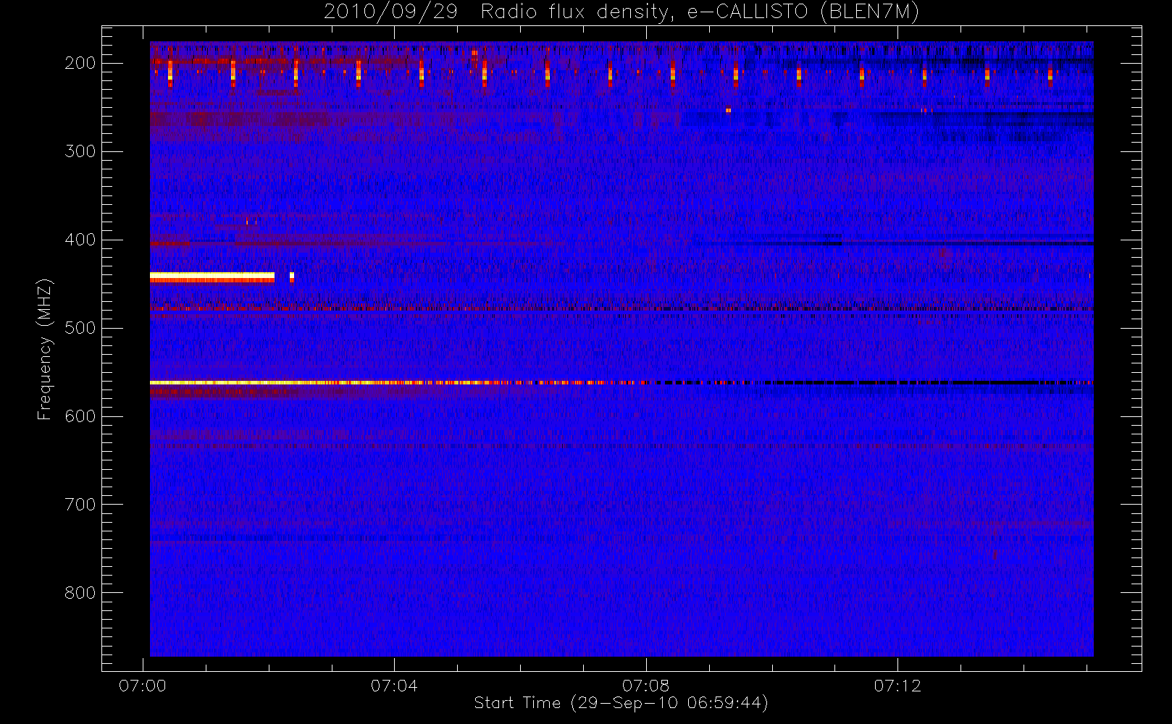Viewport: 1172px width, 724px height.
Task: Click the 07:00 time tick label
Action: pyautogui.click(x=143, y=686)
